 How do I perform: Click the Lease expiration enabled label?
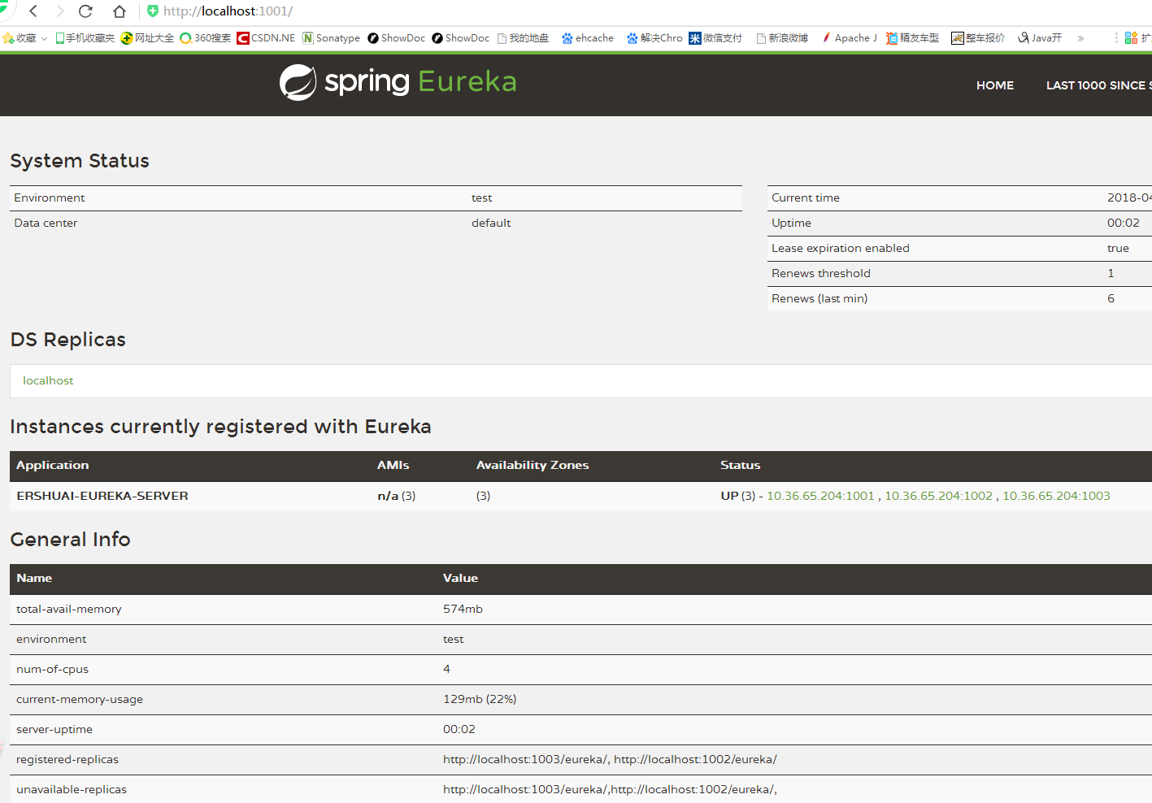pyautogui.click(x=841, y=248)
